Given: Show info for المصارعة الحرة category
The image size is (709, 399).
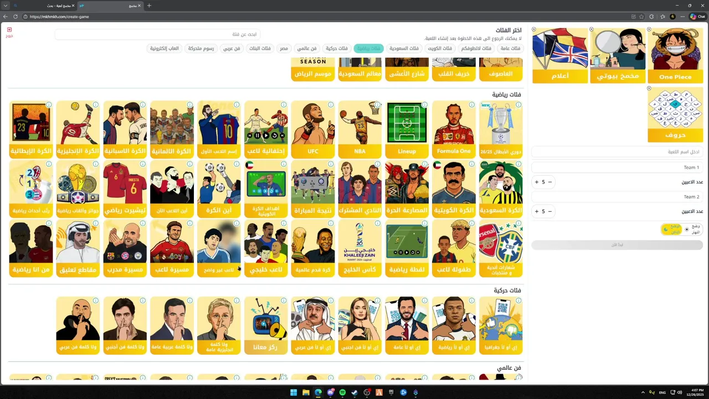Looking at the screenshot, I should tap(424, 164).
